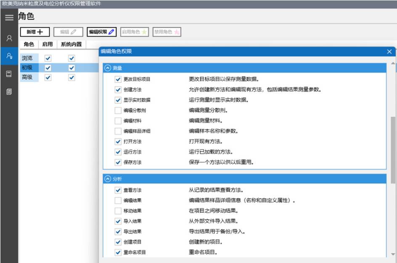Click the dialog scrollbar thumb

click(393, 150)
